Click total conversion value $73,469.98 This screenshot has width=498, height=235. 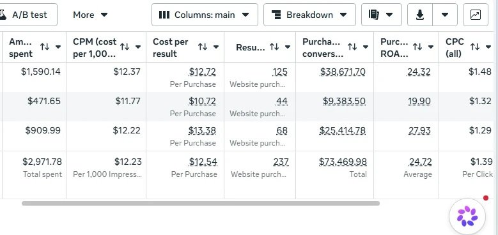(343, 162)
